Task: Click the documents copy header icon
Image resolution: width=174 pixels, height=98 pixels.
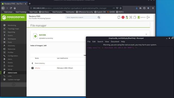Action: [135, 17]
